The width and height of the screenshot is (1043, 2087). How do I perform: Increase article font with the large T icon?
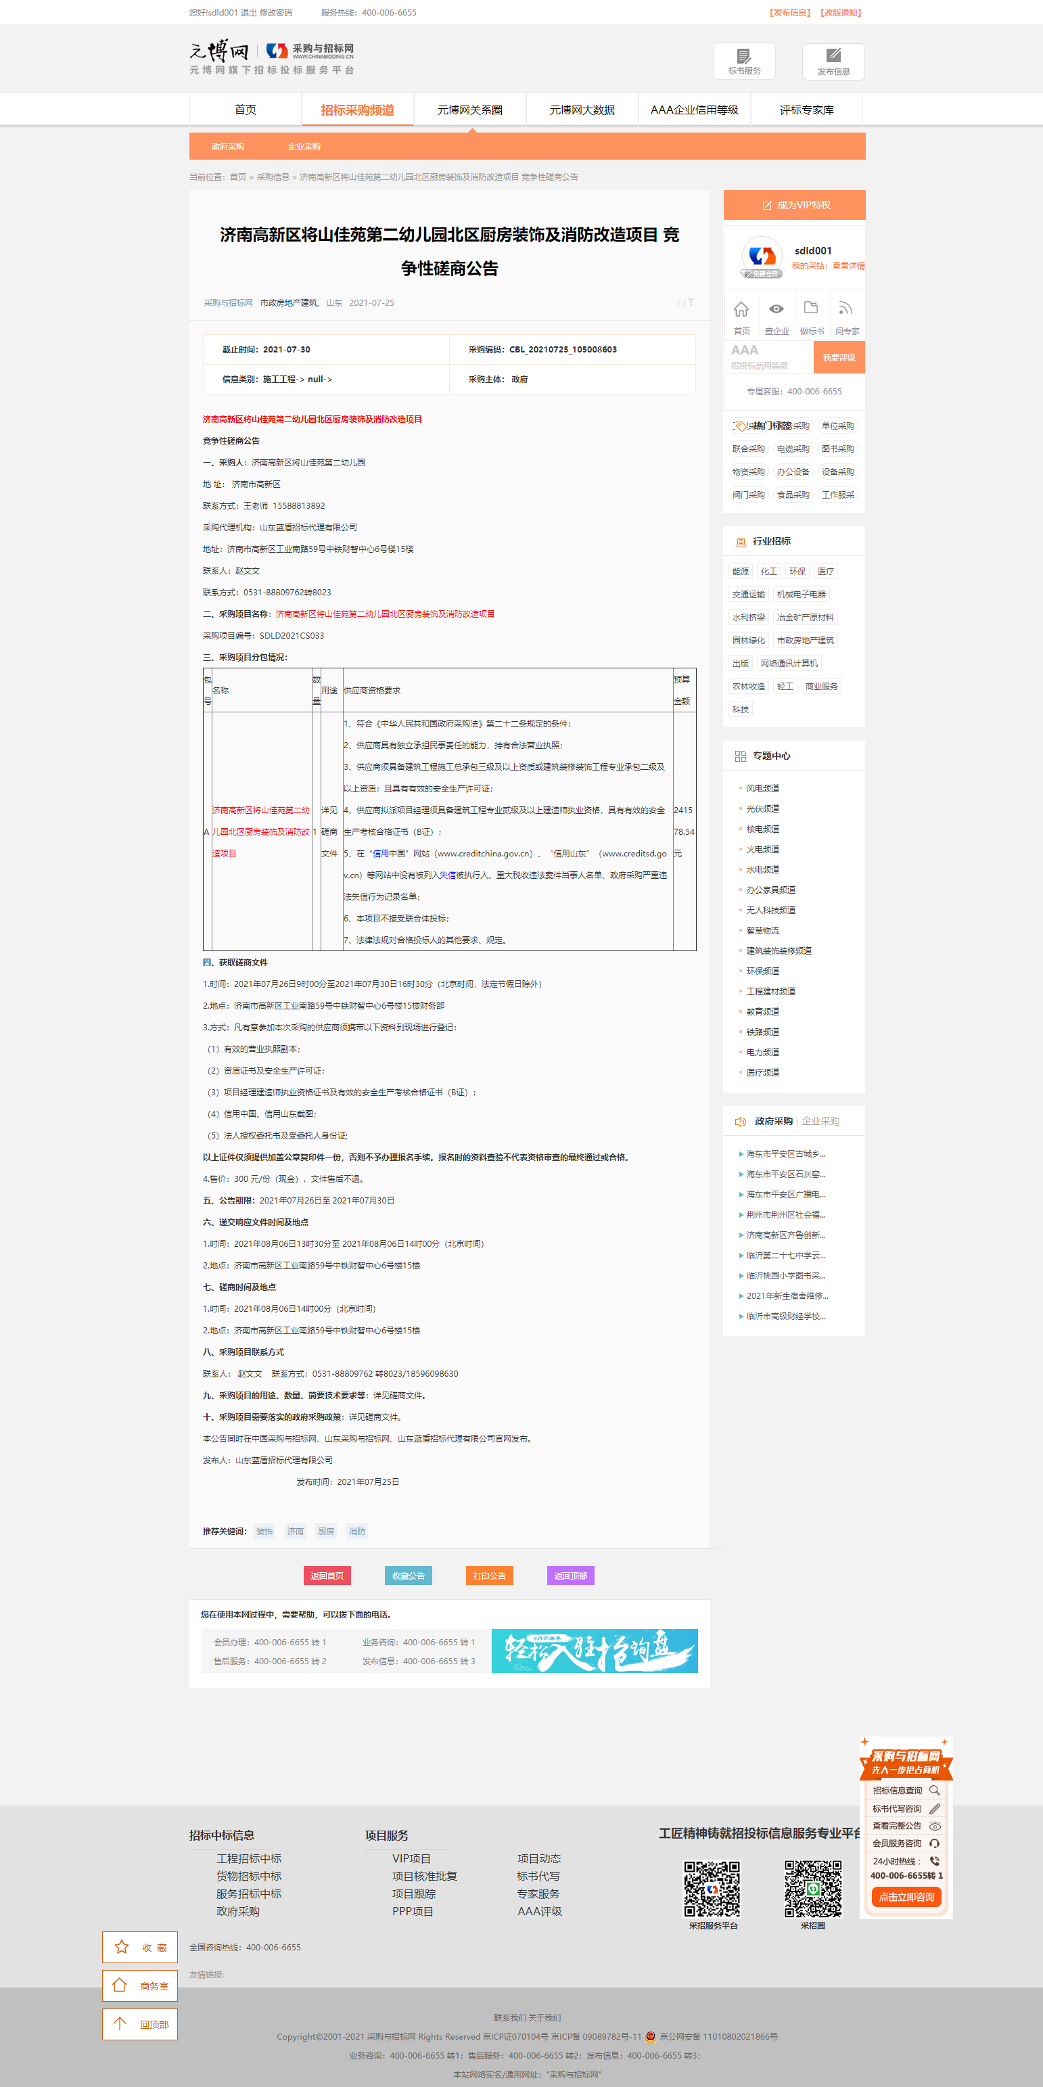tap(691, 302)
